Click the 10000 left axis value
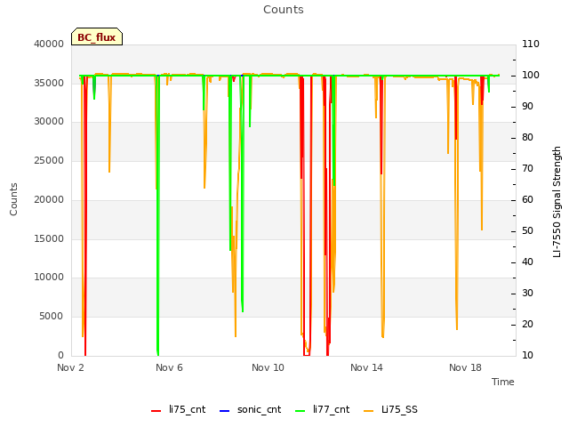 [49, 277]
